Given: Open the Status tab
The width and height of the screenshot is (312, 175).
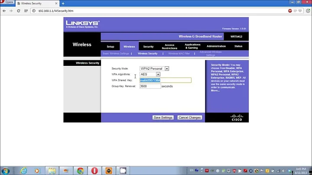Looking at the screenshot, I should pos(238,46).
